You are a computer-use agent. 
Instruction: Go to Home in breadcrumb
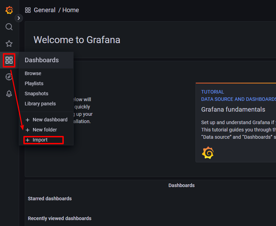tap(71, 10)
